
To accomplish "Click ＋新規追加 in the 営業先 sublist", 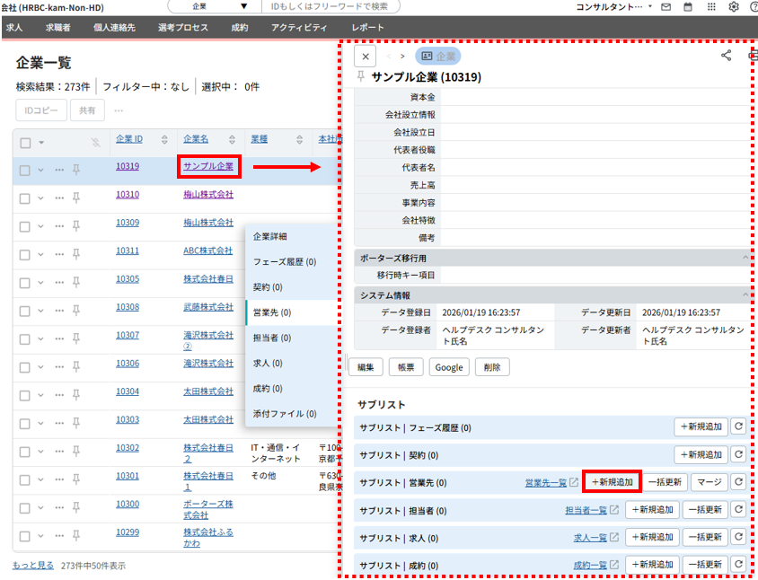I will (x=612, y=482).
